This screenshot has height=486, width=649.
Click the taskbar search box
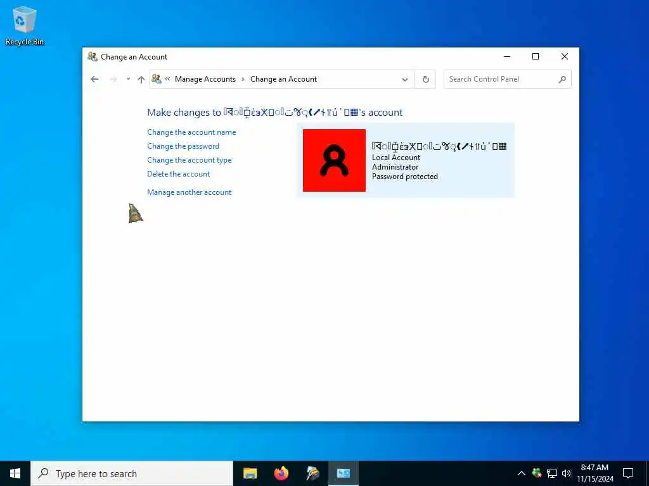(132, 473)
